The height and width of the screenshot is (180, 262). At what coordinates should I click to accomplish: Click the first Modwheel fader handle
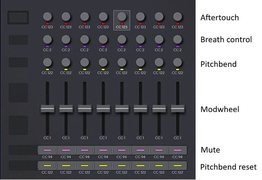47,109
